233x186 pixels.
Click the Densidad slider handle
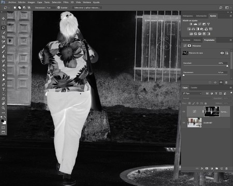pos(227,66)
